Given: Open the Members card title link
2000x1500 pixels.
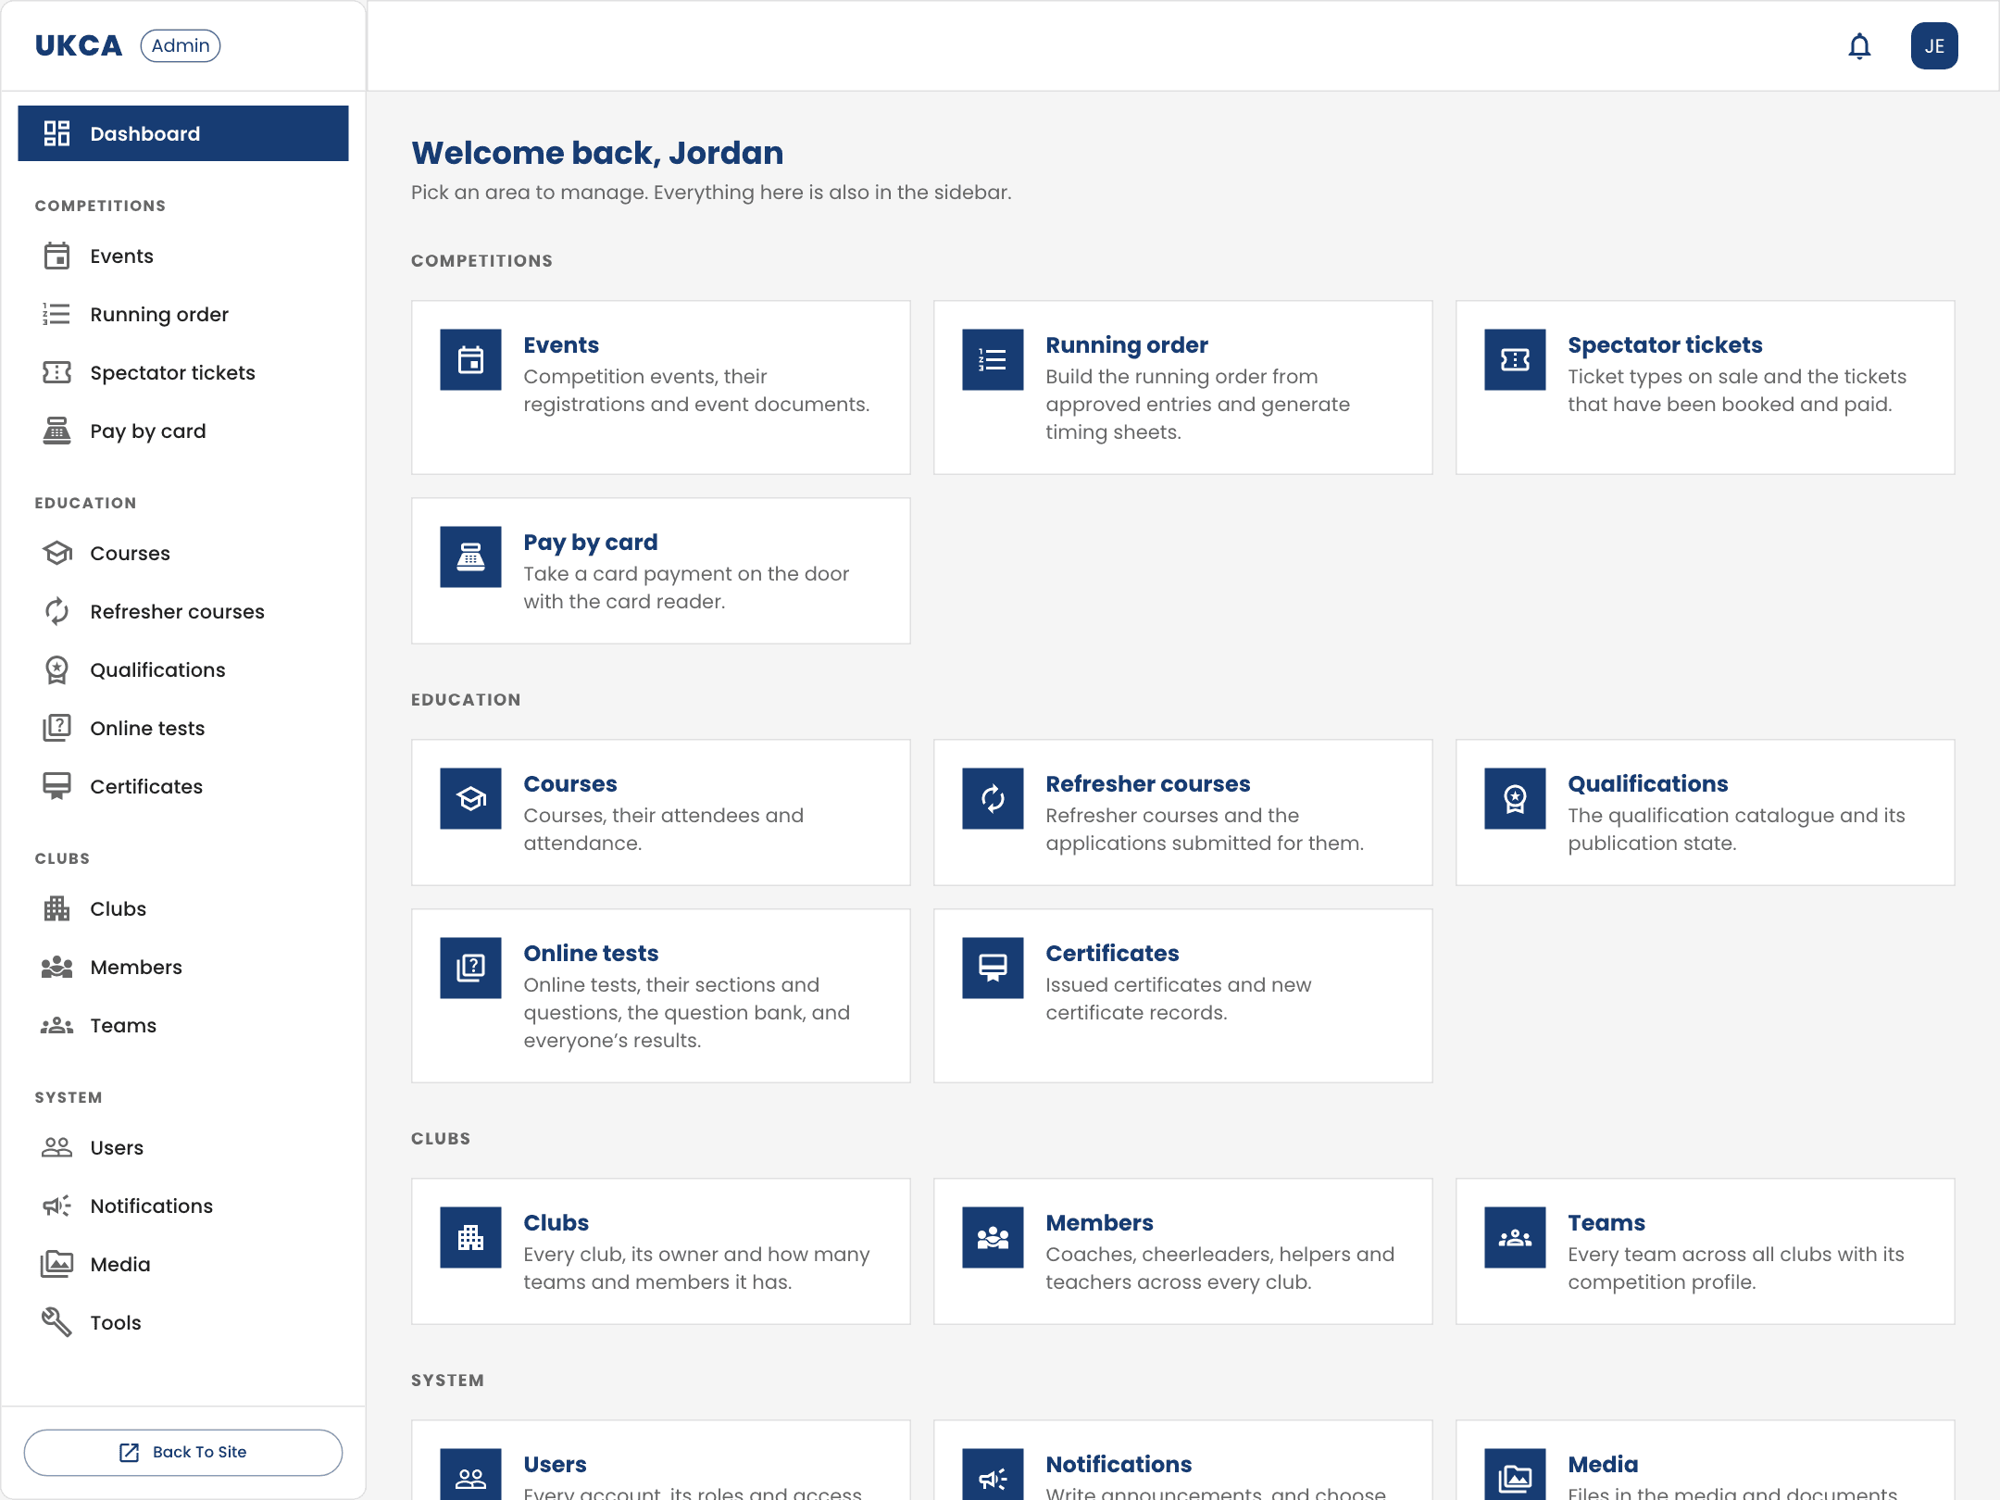Looking at the screenshot, I should [x=1099, y=1222].
